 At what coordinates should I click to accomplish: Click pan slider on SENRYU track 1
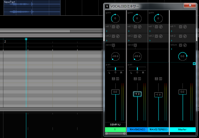click(x=115, y=69)
